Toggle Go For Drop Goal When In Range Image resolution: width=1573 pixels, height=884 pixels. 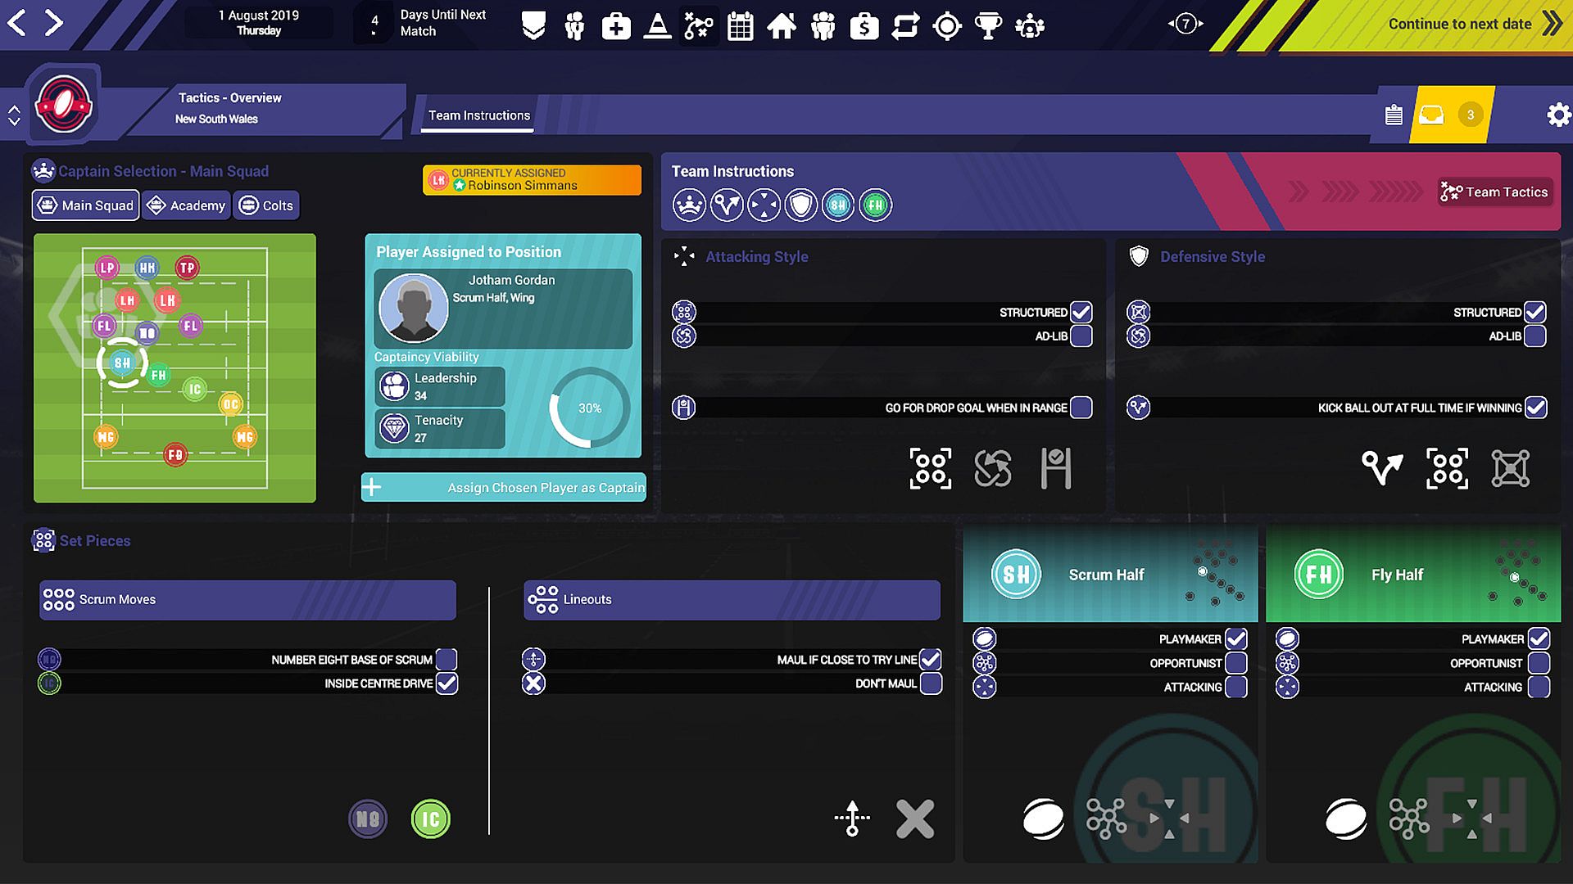tap(1081, 408)
